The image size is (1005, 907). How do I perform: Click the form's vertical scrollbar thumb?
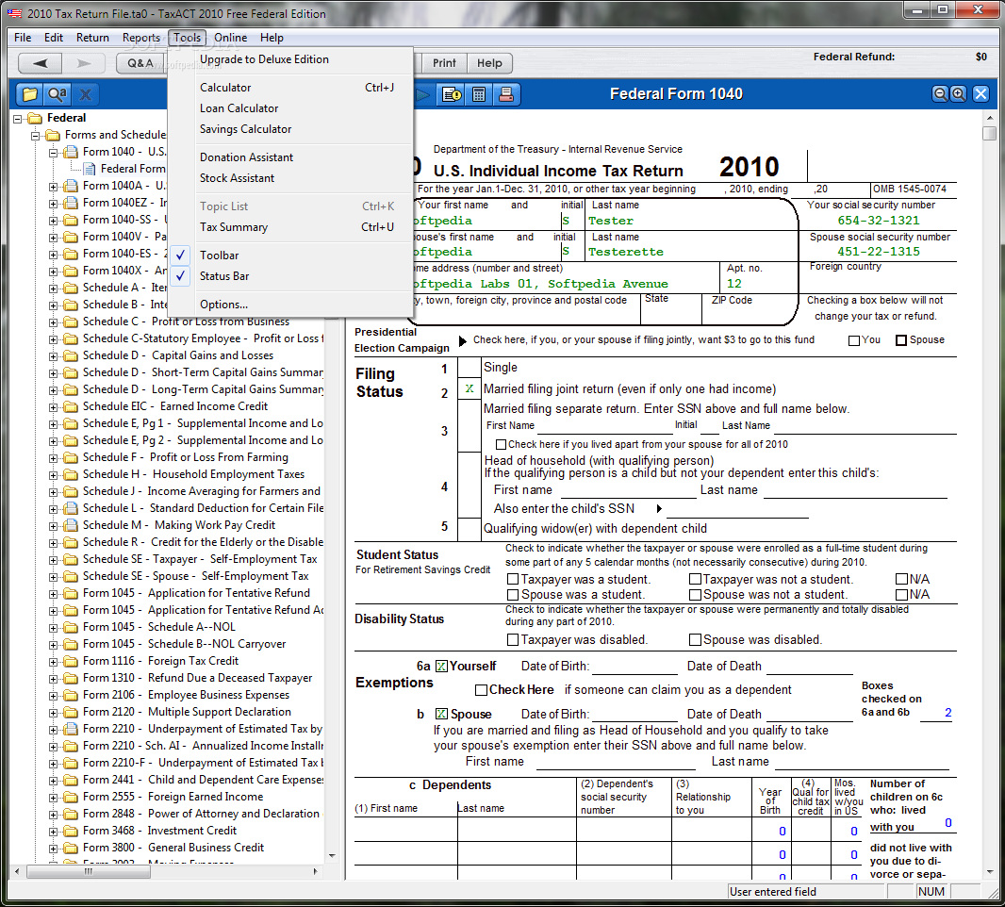(990, 133)
